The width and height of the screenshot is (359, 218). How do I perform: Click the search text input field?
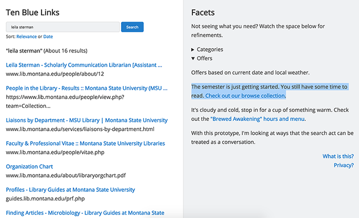[x=63, y=27]
